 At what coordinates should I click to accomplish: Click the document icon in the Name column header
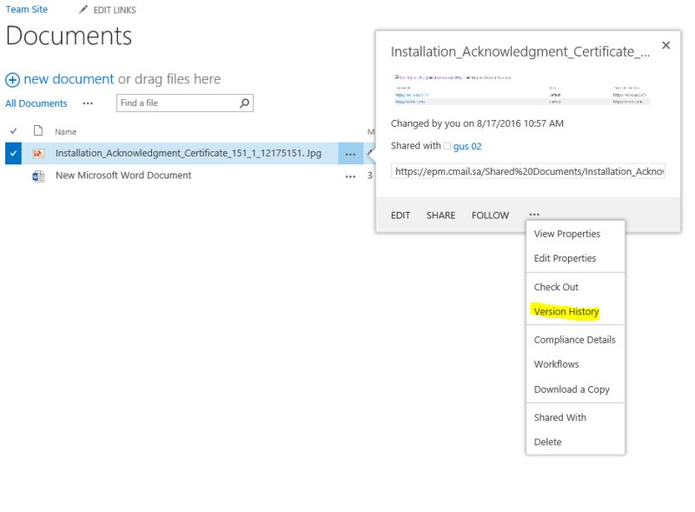click(36, 131)
